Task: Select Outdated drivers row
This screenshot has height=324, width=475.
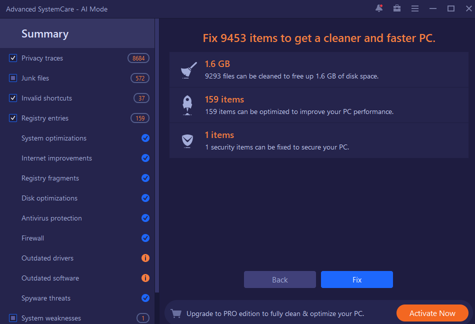Action: pyautogui.click(x=77, y=258)
